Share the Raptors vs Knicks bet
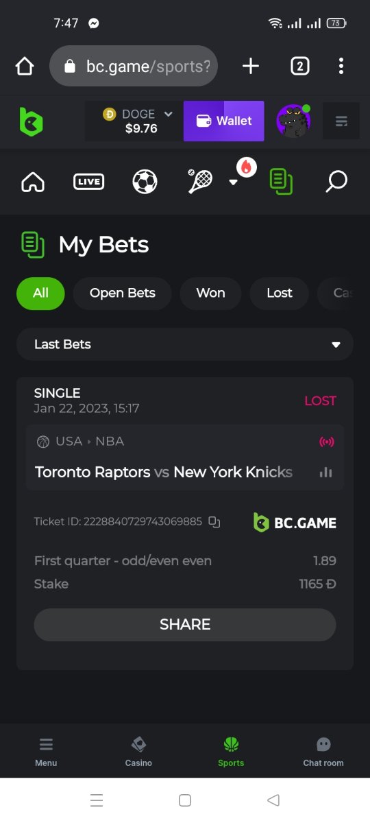The image size is (370, 823). (185, 625)
